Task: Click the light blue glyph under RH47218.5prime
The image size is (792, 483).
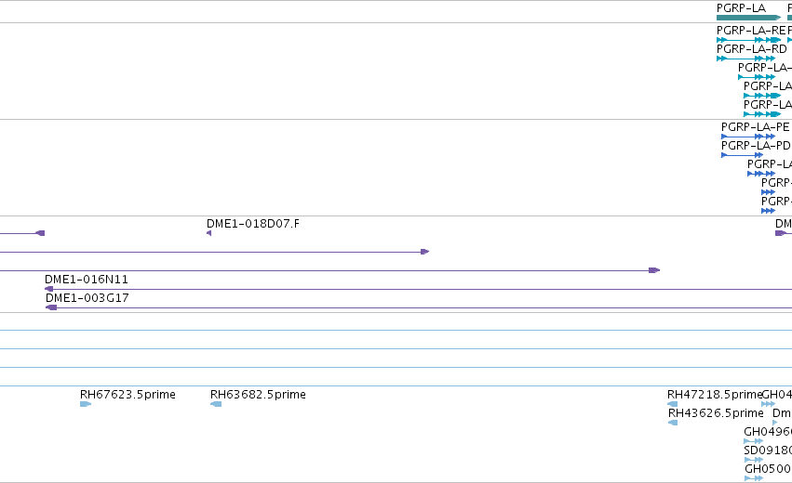Action: pos(672,404)
